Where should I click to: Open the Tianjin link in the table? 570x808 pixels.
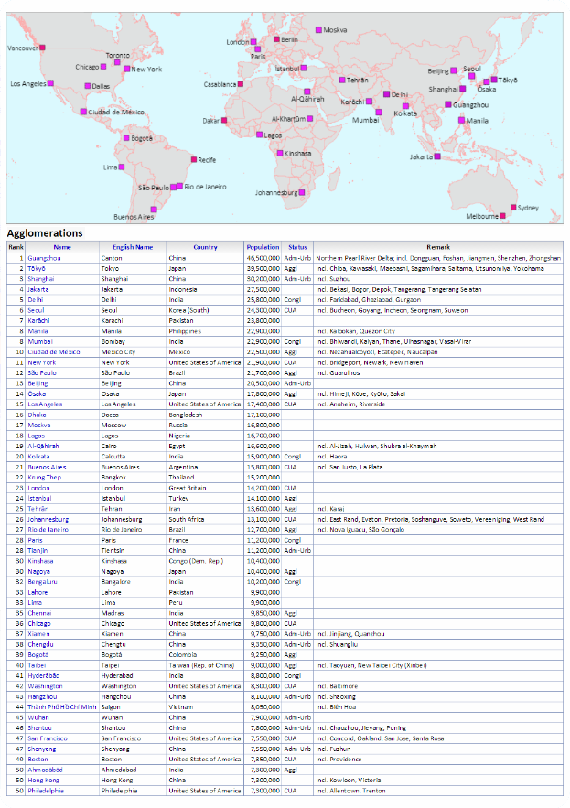point(38,550)
